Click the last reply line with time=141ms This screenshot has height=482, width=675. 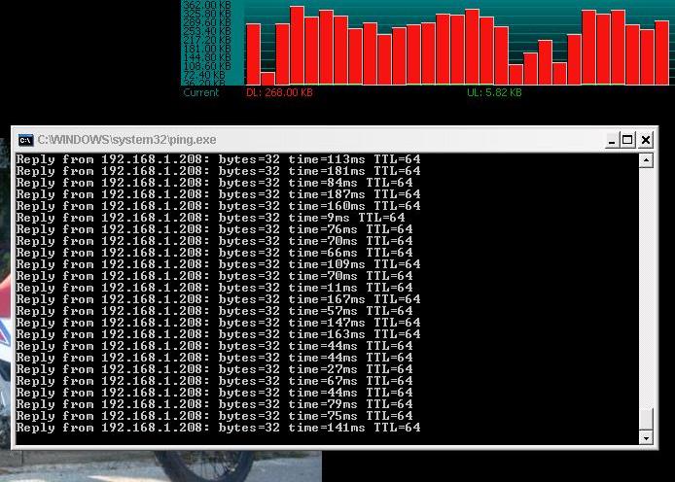(x=218, y=428)
